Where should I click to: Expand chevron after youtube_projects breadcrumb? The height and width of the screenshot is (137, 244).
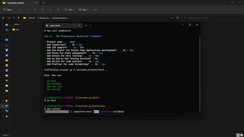pyautogui.click(x=69, y=18)
